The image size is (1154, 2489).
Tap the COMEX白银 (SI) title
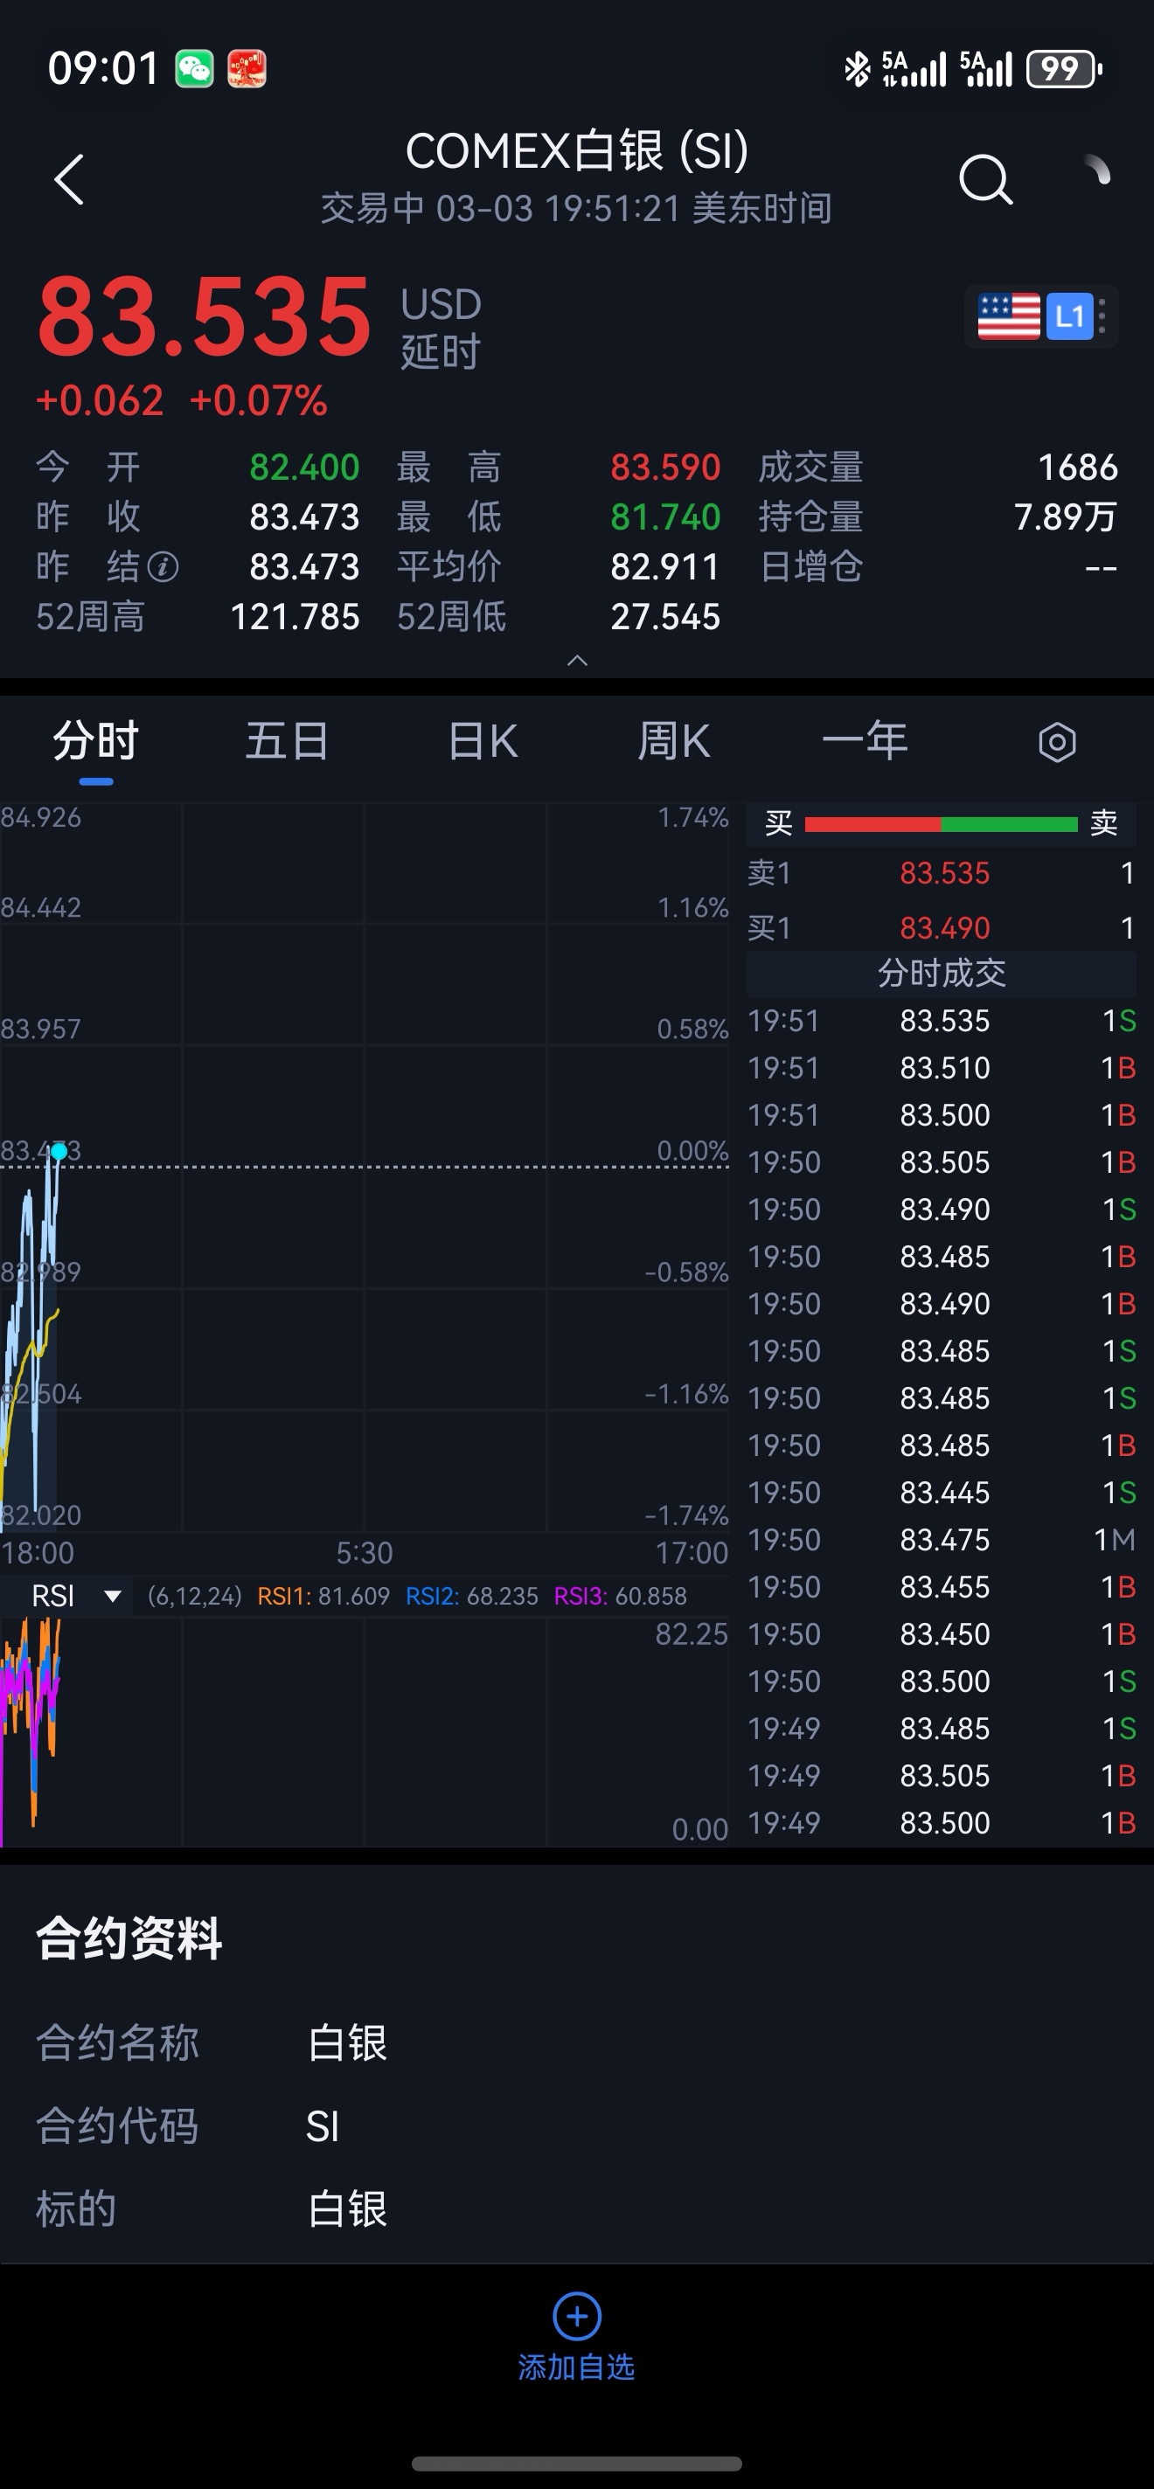pos(577,152)
